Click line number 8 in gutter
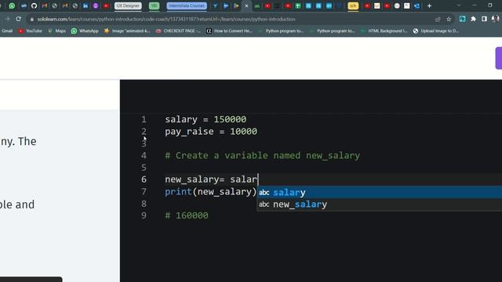This screenshot has height=282, width=502. click(144, 204)
